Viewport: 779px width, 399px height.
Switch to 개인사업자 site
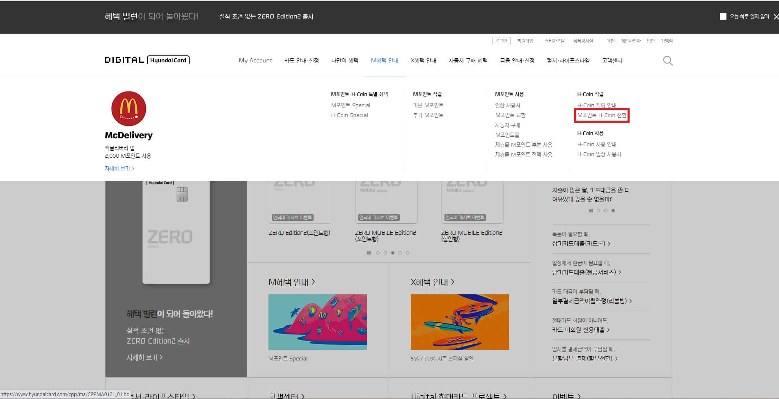pyautogui.click(x=631, y=41)
